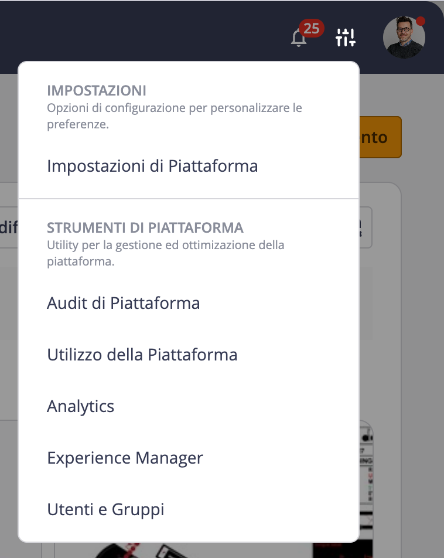Click the "Opzioni di configurazione" description text
Screen dimensions: 444x558
(175, 116)
